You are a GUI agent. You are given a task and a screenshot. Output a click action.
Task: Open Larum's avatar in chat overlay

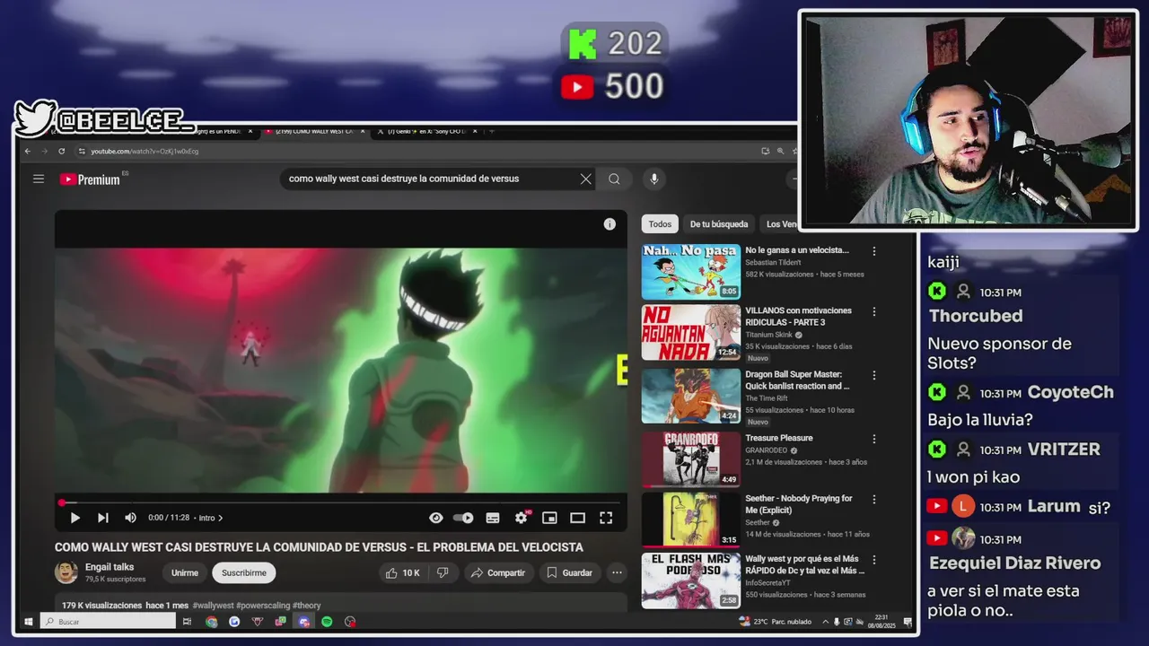(963, 506)
